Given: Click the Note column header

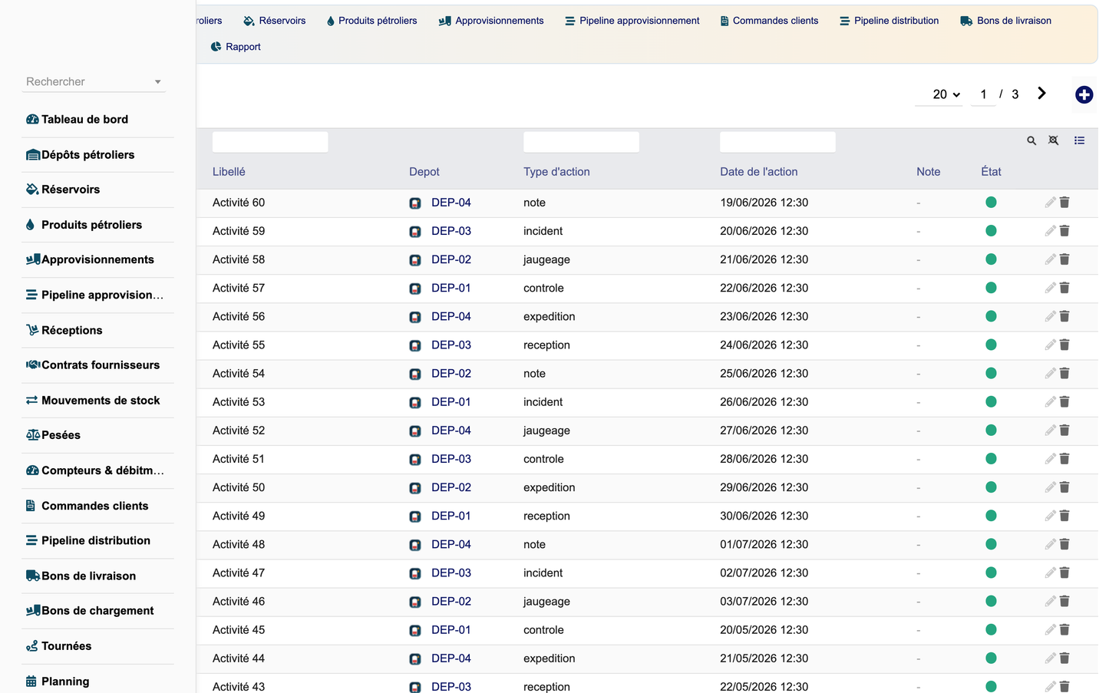Looking at the screenshot, I should click(929, 172).
